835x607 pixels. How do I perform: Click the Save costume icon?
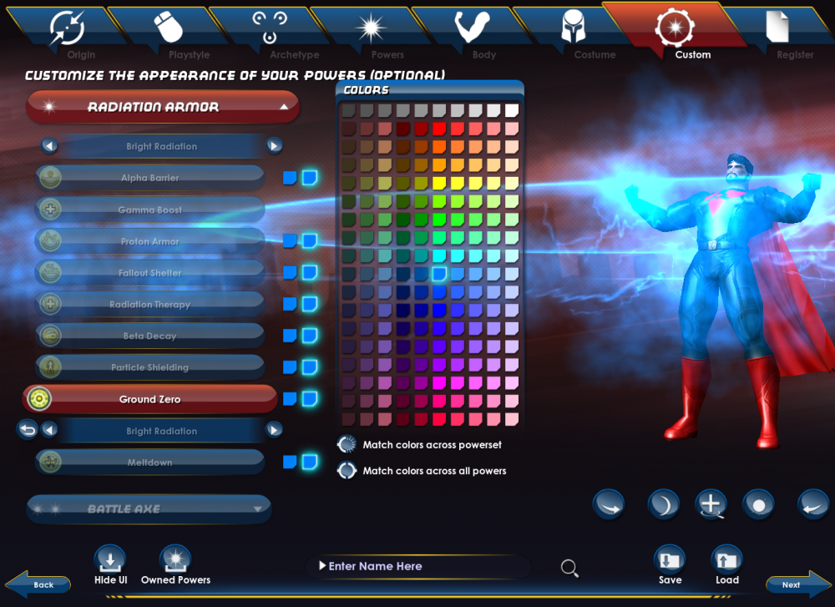click(x=670, y=560)
